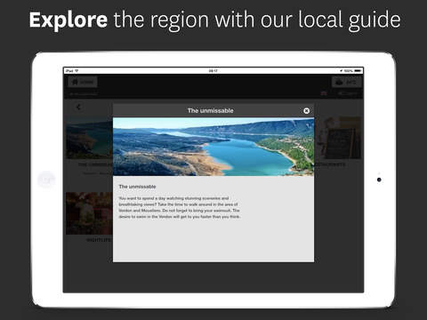
Task: Click the breadcrumb text below Home button
Action: (84, 94)
